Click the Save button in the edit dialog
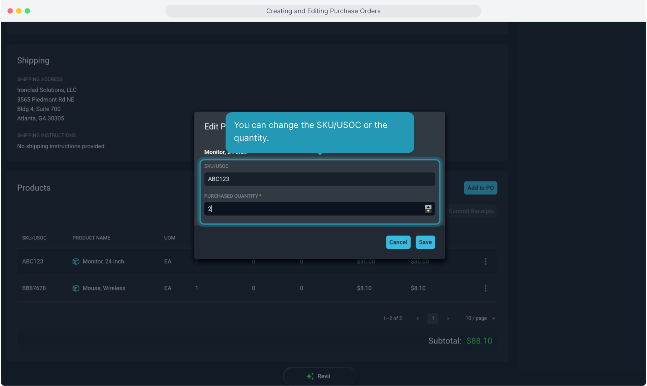Screen dimensions: 647x386 pyautogui.click(x=425, y=242)
